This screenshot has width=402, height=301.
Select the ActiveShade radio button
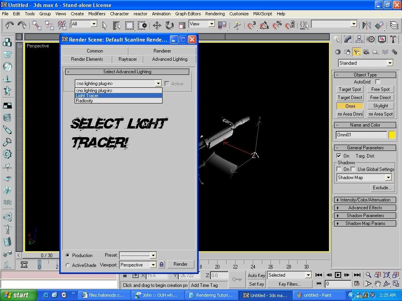click(68, 265)
